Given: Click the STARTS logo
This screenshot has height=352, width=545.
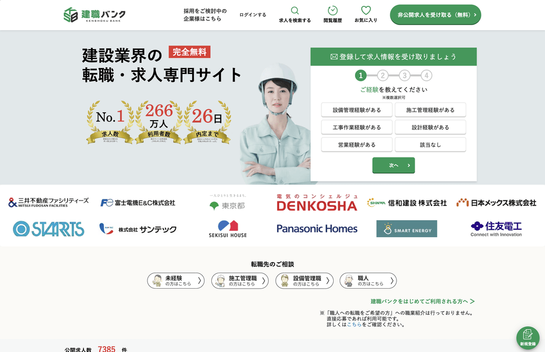Looking at the screenshot, I should pyautogui.click(x=48, y=229).
